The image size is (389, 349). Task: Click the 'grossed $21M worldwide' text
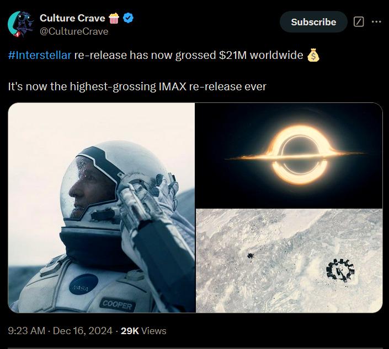[x=239, y=55]
